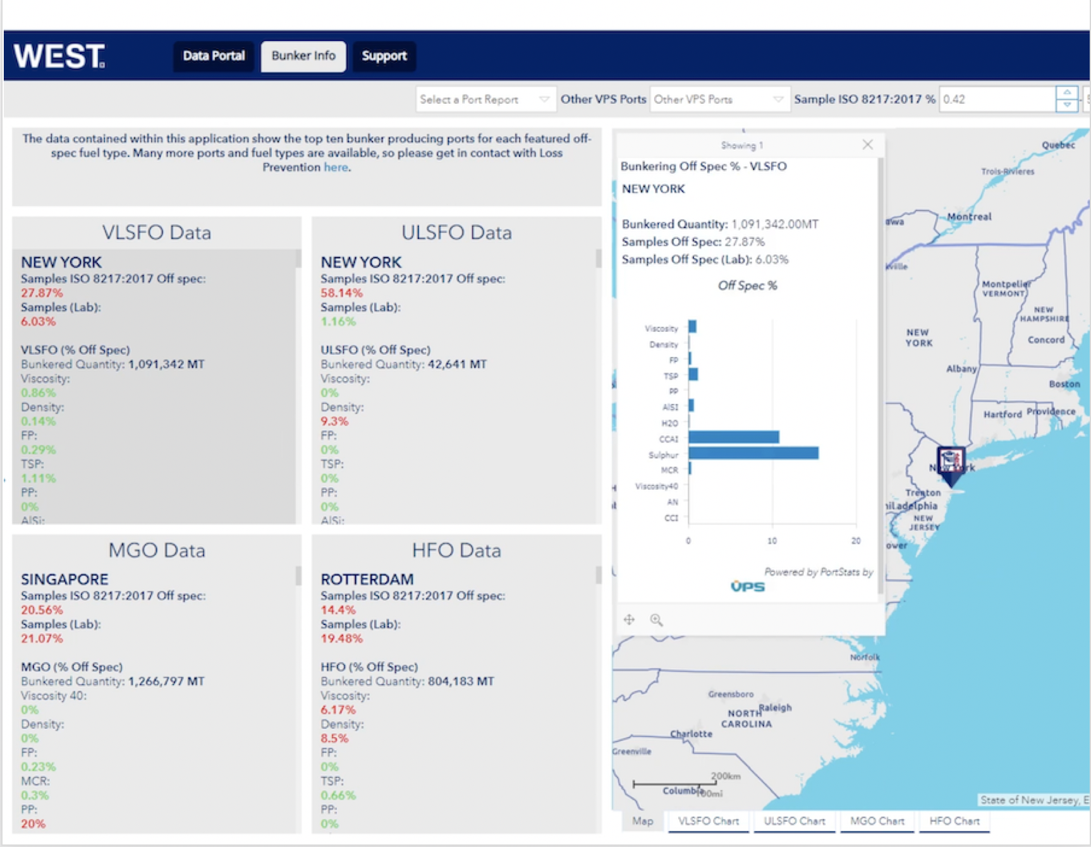The width and height of the screenshot is (1091, 847).
Task: Click the 27.87% value in VLSFO panel
Action: pyautogui.click(x=42, y=293)
